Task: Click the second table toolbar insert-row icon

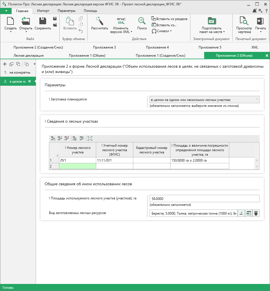Action: coord(60,138)
